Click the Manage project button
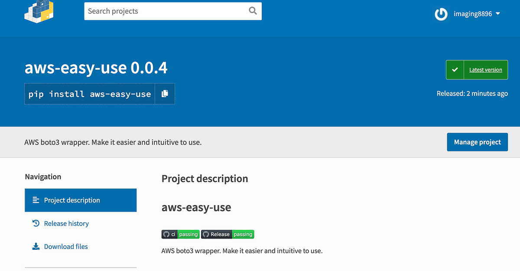The height and width of the screenshot is (271, 520). coord(477,142)
